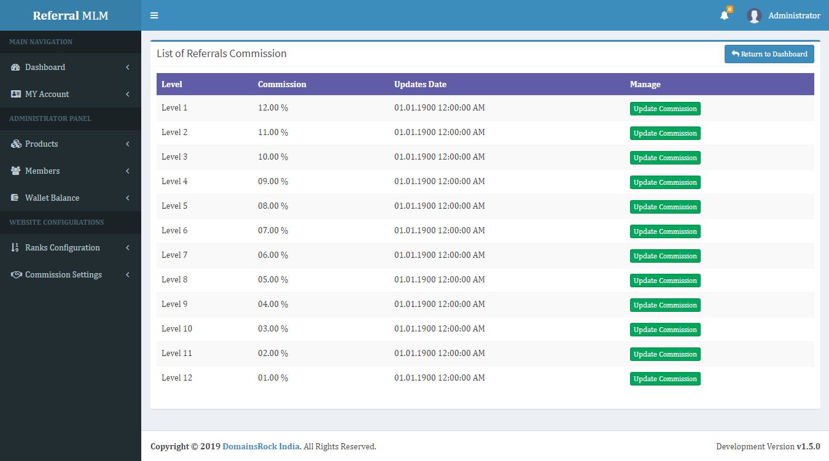The image size is (829, 461).
Task: Expand the Commission Settings chevron
Action: click(x=128, y=275)
